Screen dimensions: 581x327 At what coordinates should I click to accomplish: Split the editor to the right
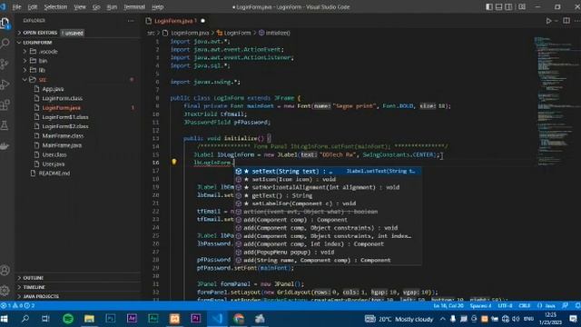tap(566, 21)
